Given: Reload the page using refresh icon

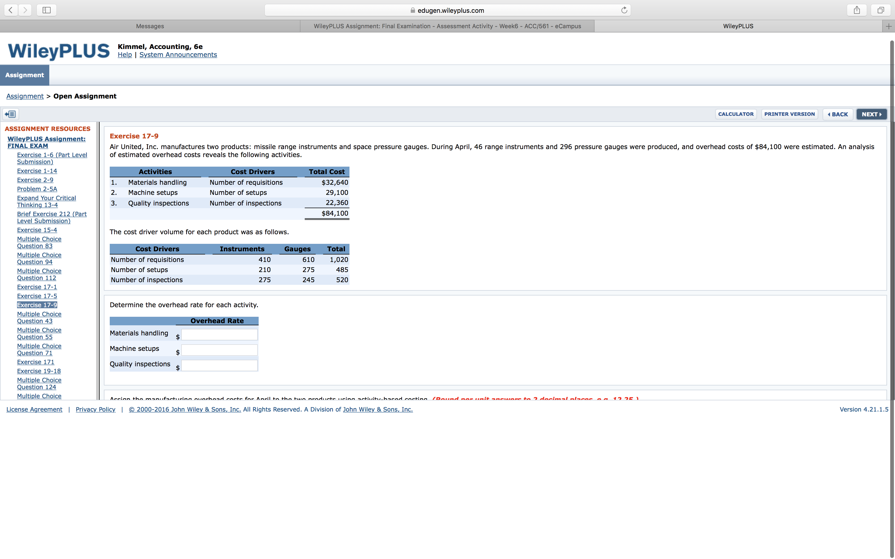Looking at the screenshot, I should click(624, 10).
